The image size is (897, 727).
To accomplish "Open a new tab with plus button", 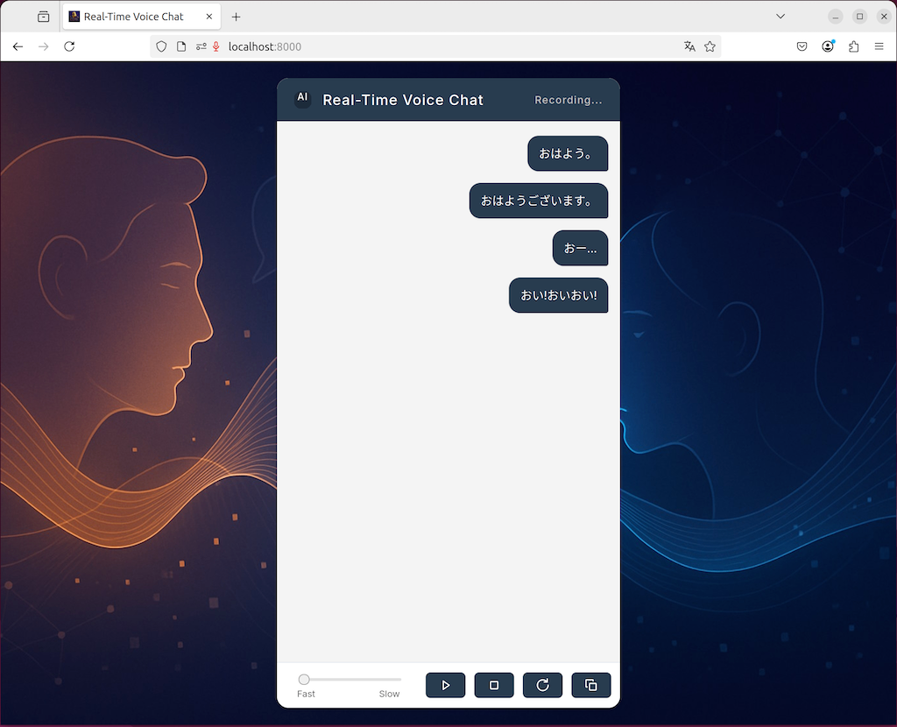I will tap(236, 17).
